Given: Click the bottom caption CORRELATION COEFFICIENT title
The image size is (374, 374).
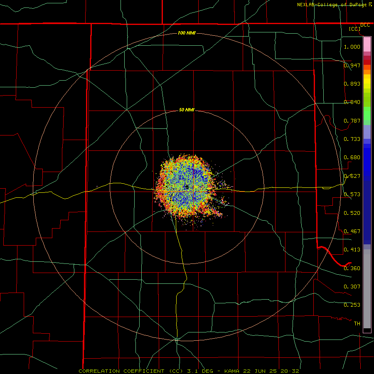Looking at the screenshot, I should click(189, 371).
